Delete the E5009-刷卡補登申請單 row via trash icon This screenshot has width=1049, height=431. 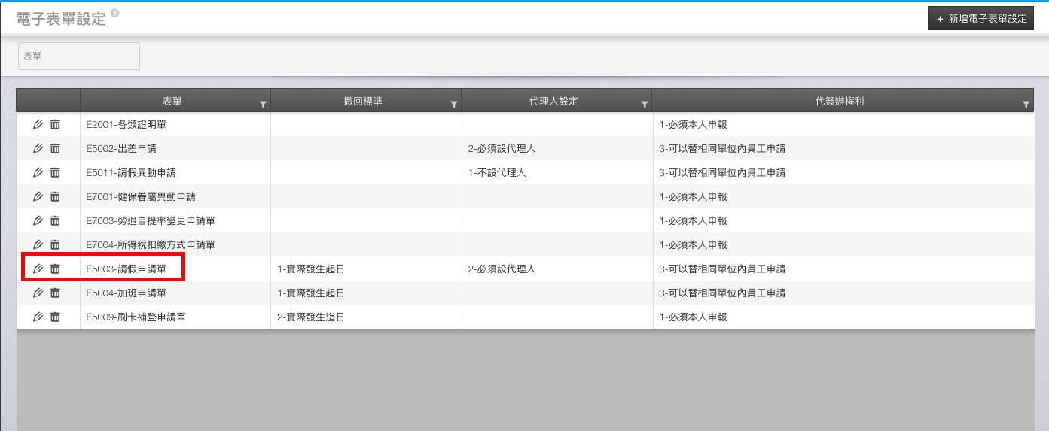point(55,317)
